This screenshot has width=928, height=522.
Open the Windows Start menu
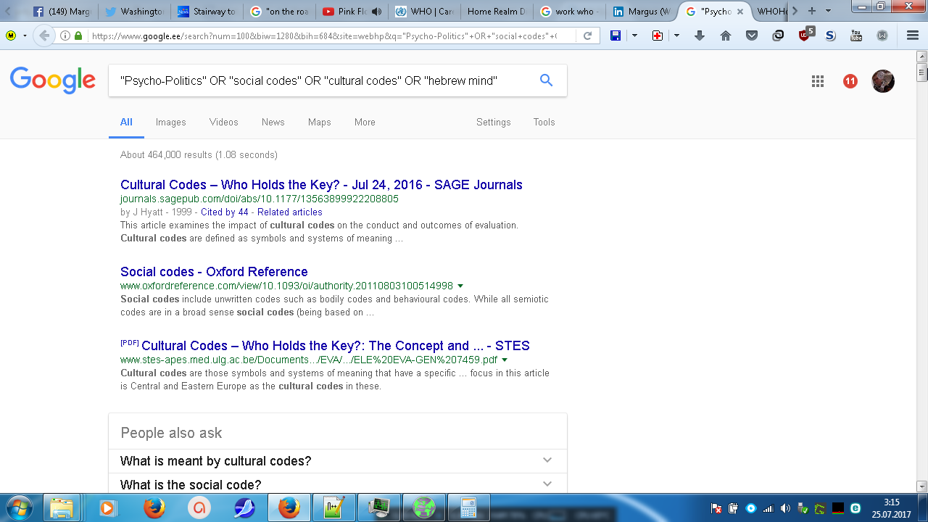pos(19,507)
